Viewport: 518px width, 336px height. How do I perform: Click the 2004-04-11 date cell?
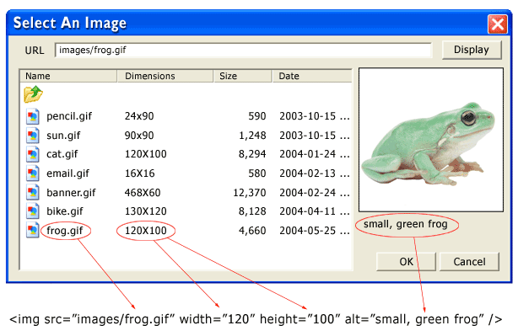point(315,211)
